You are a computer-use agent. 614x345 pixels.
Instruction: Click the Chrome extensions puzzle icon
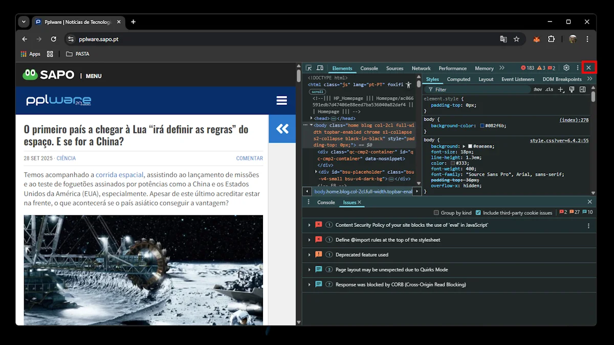point(551,39)
